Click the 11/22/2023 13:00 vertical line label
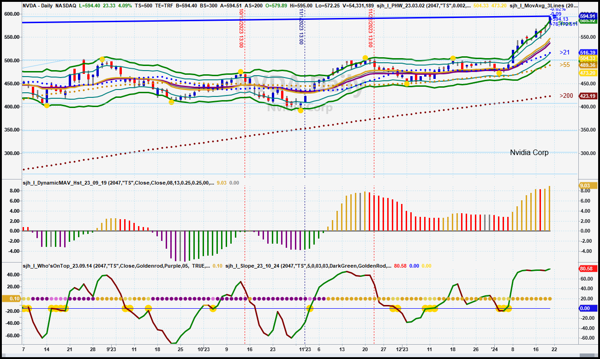This screenshot has height=359, width=600. pos(370,28)
